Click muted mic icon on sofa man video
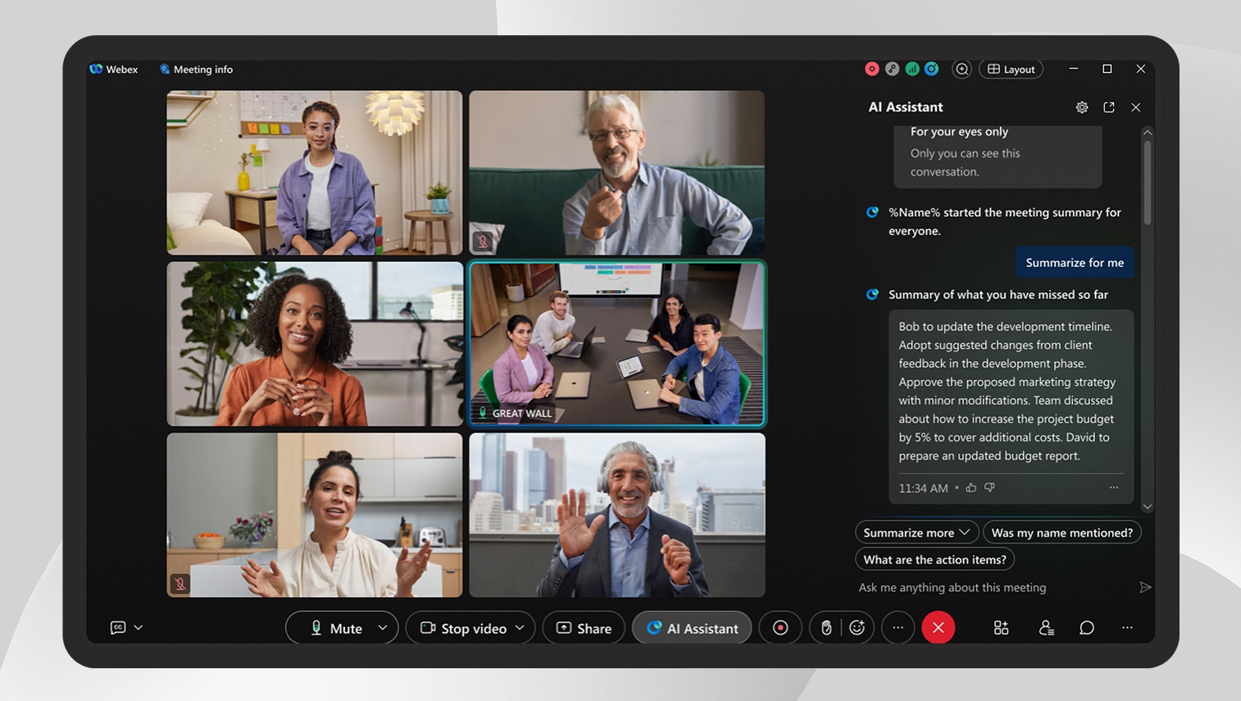 (483, 242)
